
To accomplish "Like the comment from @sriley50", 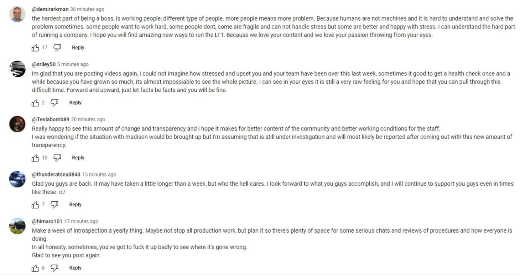I will [x=35, y=102].
